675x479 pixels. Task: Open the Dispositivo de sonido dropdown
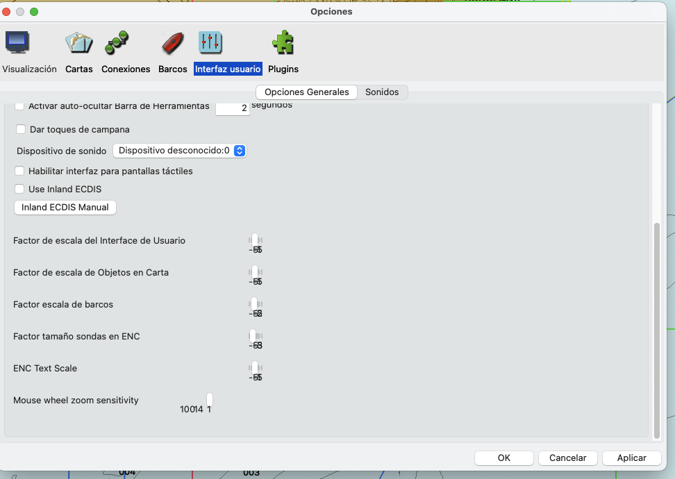click(x=179, y=151)
